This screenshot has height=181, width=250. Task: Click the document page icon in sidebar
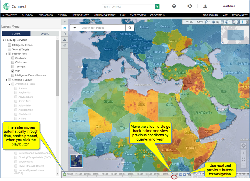point(65,34)
